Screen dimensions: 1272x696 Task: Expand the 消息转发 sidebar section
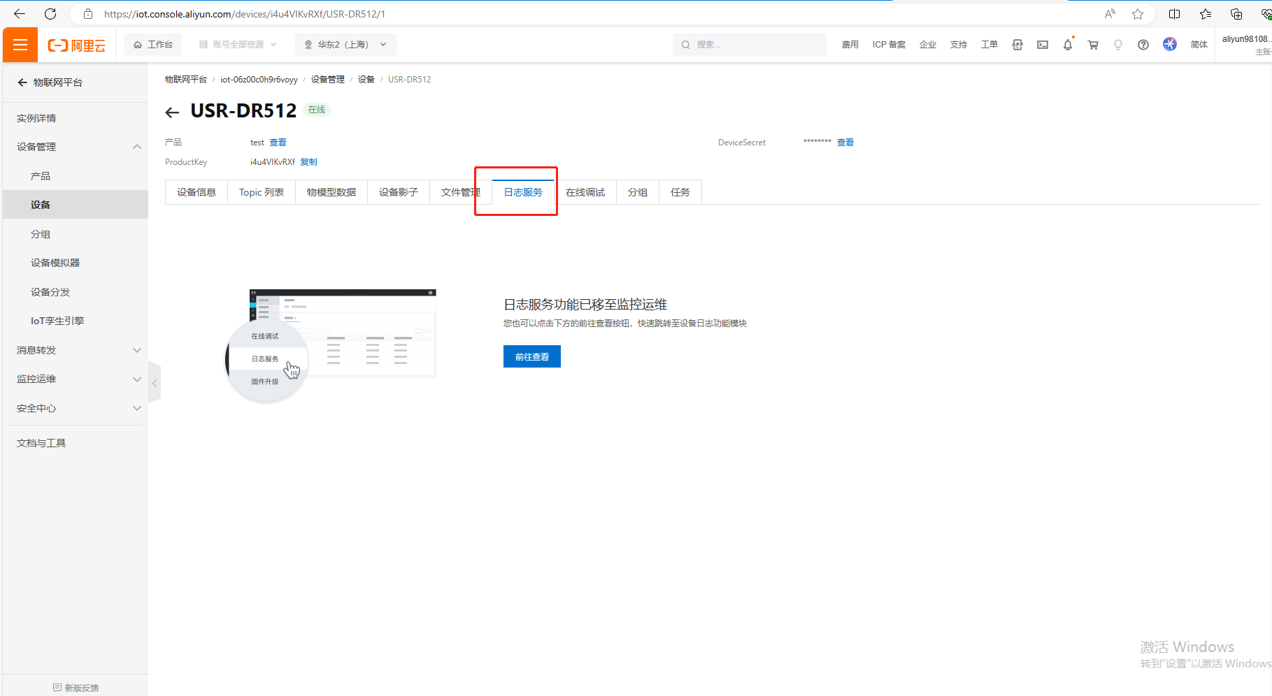click(x=76, y=350)
